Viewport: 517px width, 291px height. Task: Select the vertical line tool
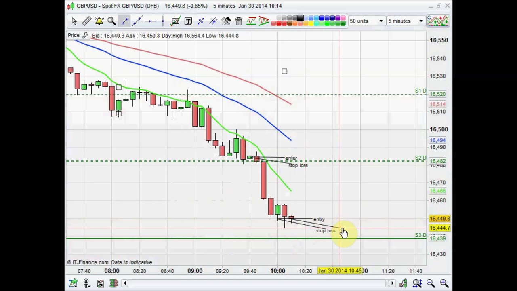pyautogui.click(x=162, y=21)
